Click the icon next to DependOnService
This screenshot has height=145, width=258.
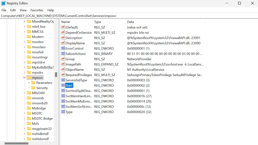[x=63, y=32]
